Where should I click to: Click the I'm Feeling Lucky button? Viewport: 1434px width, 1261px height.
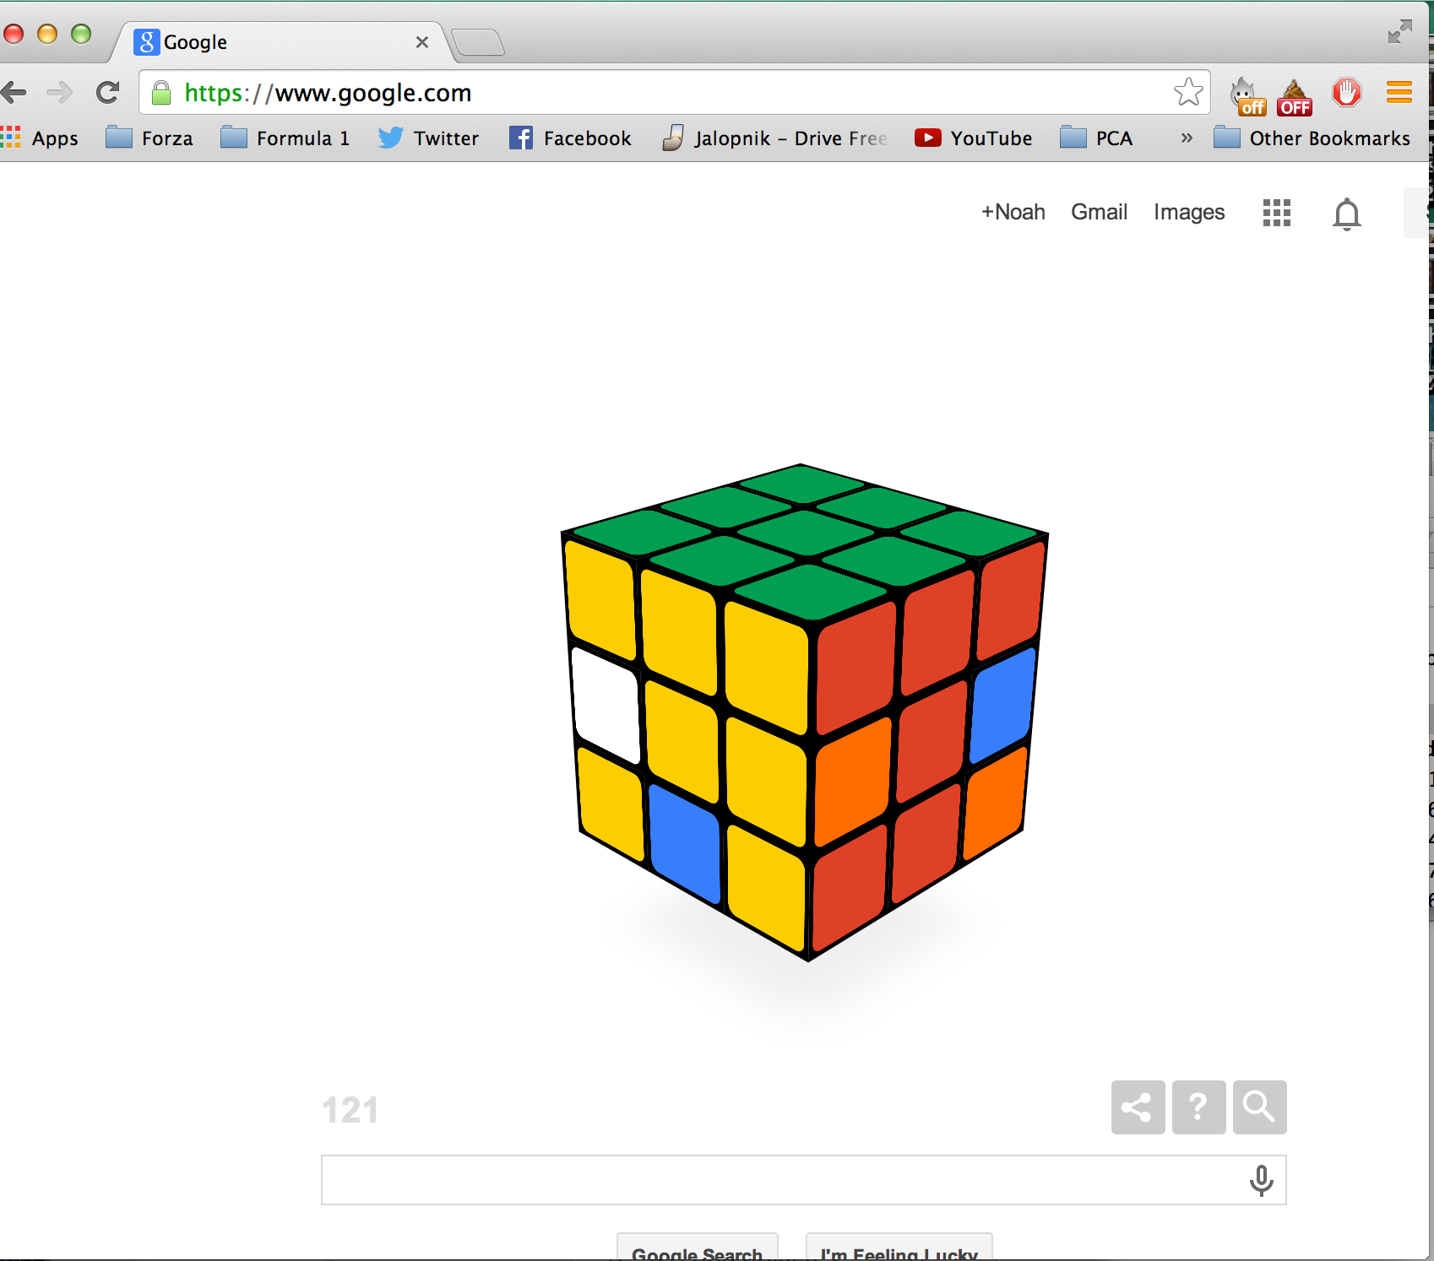tap(899, 1247)
